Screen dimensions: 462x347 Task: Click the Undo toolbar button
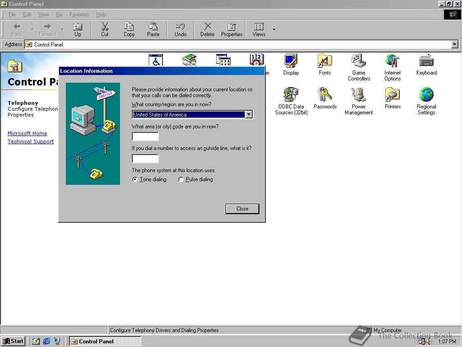[x=180, y=30]
